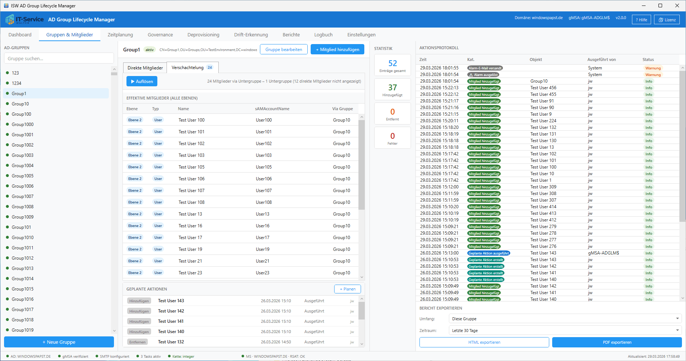The width and height of the screenshot is (686, 361).
Task: Go to the Governance tab
Action: coord(160,35)
